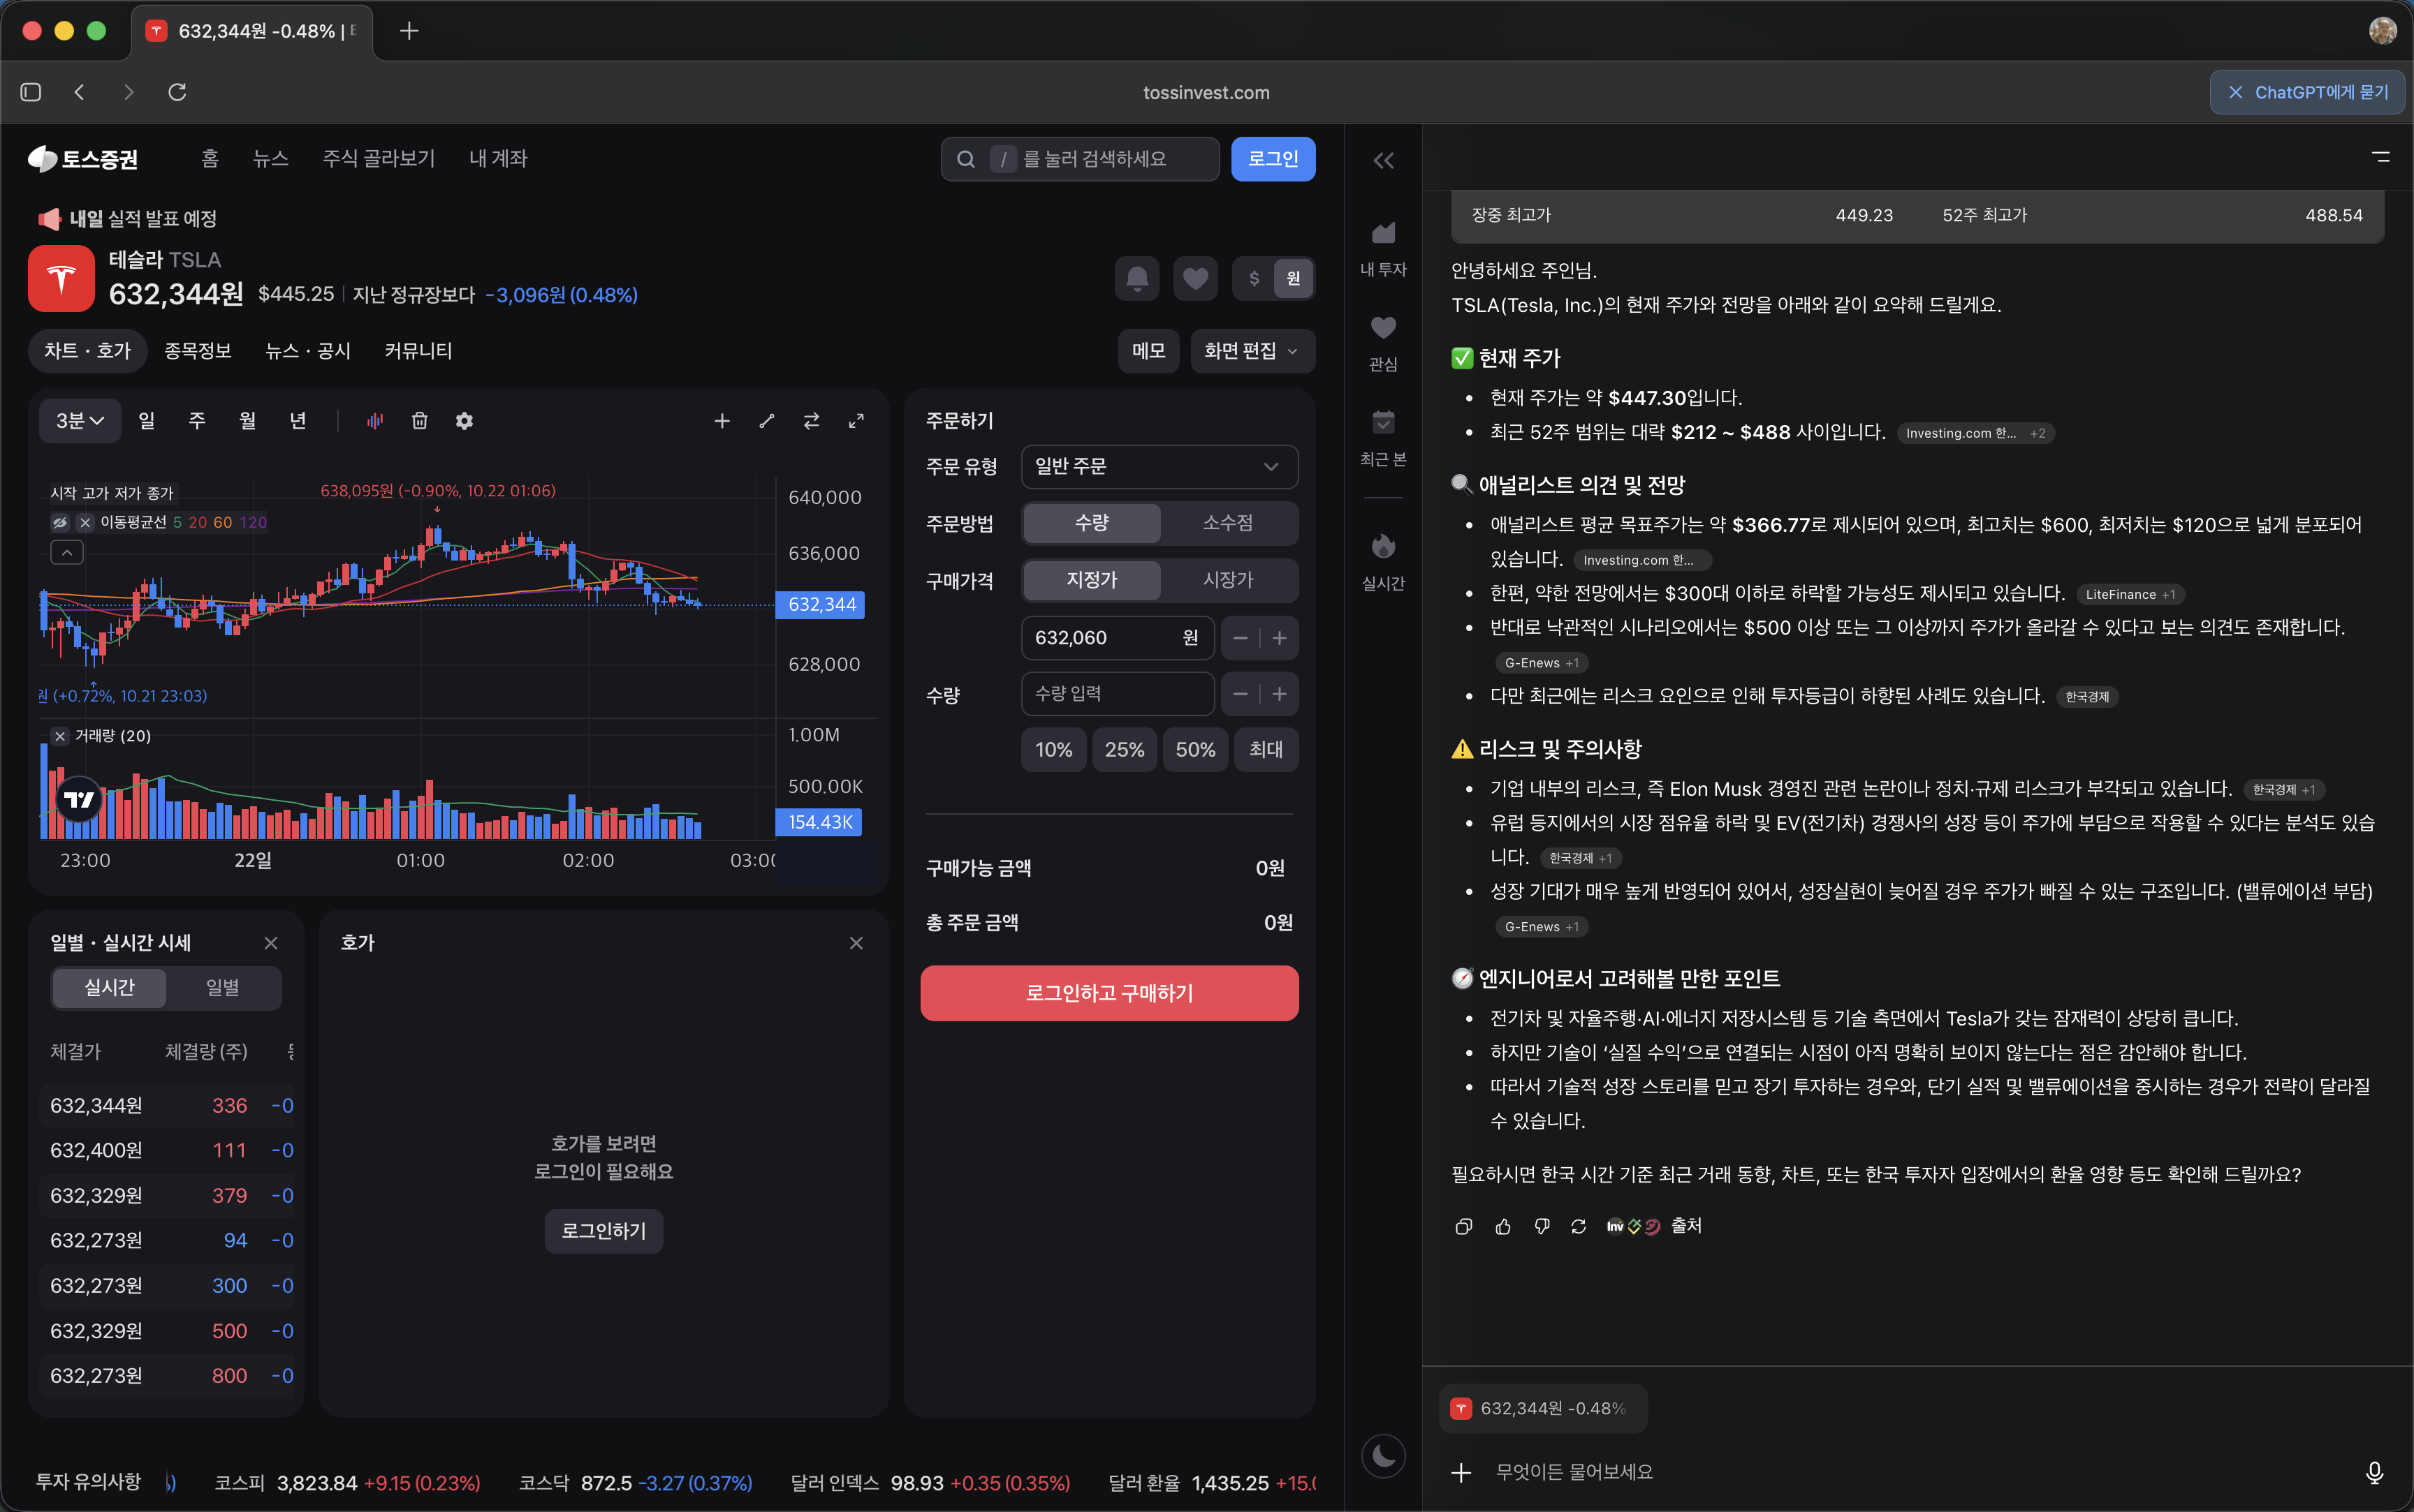The image size is (2414, 1512).
Task: Click the price alert bell for TSLA
Action: coord(1136,279)
